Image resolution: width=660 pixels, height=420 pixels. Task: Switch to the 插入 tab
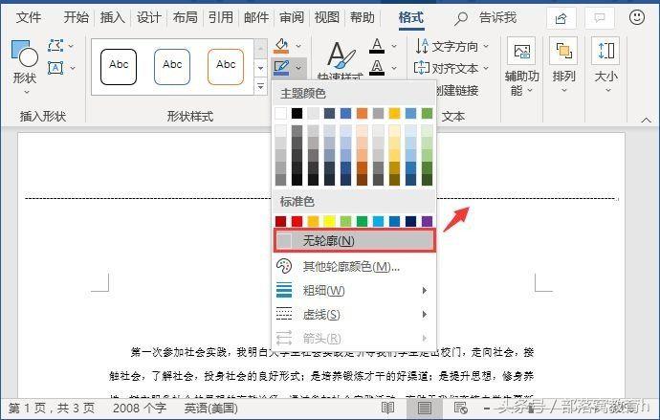pos(112,17)
